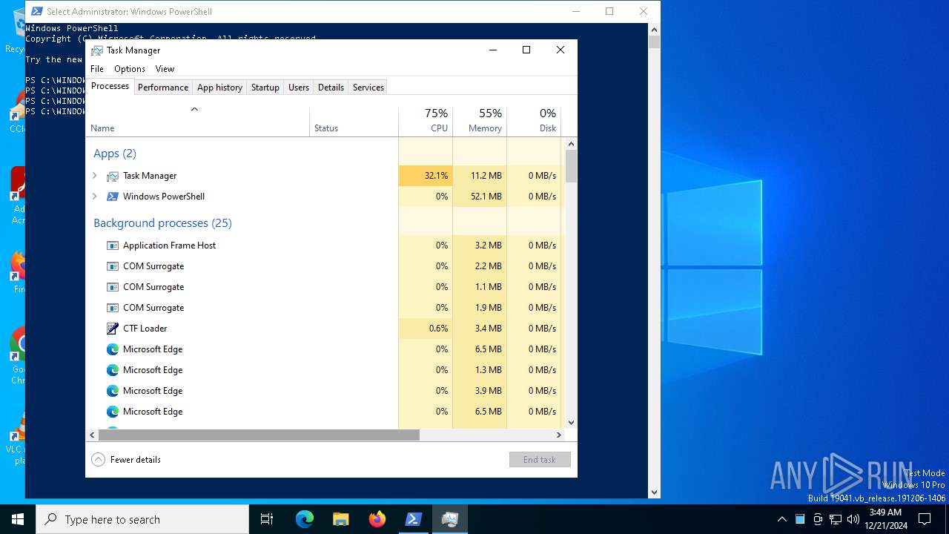Click Task Manager 32.1% CPU cell
The width and height of the screenshot is (949, 534).
click(x=426, y=176)
